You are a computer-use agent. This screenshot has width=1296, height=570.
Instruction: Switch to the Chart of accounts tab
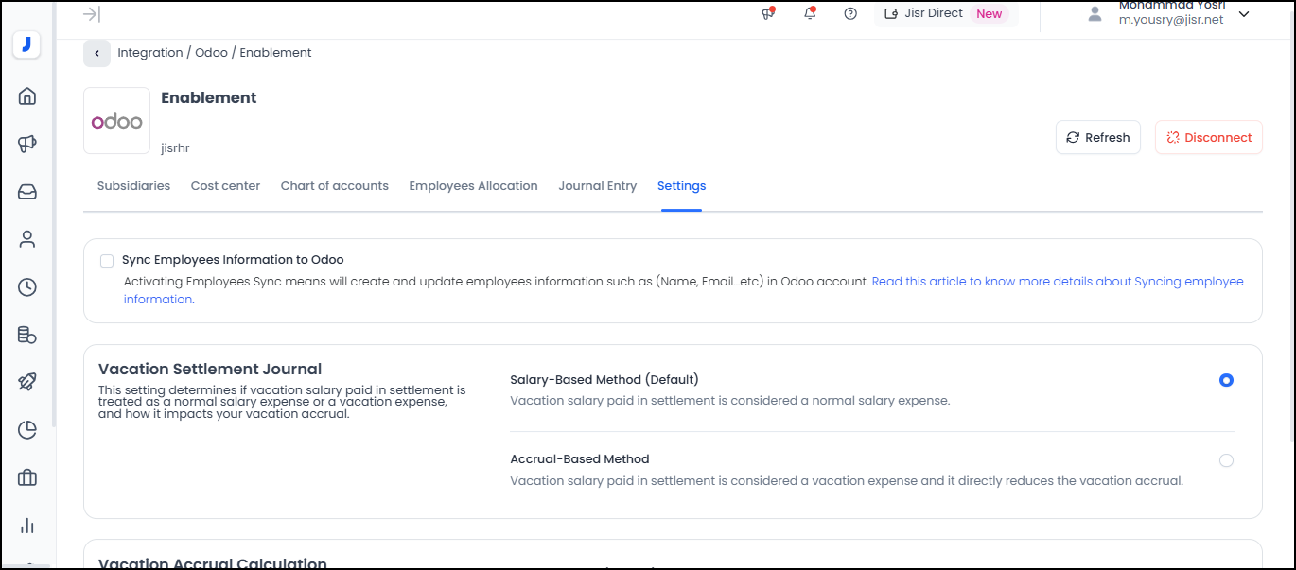334,186
